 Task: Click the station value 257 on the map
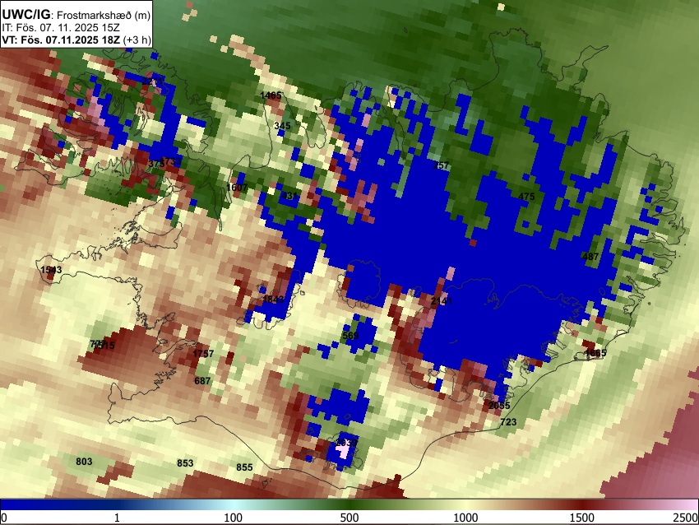pyautogui.click(x=441, y=165)
